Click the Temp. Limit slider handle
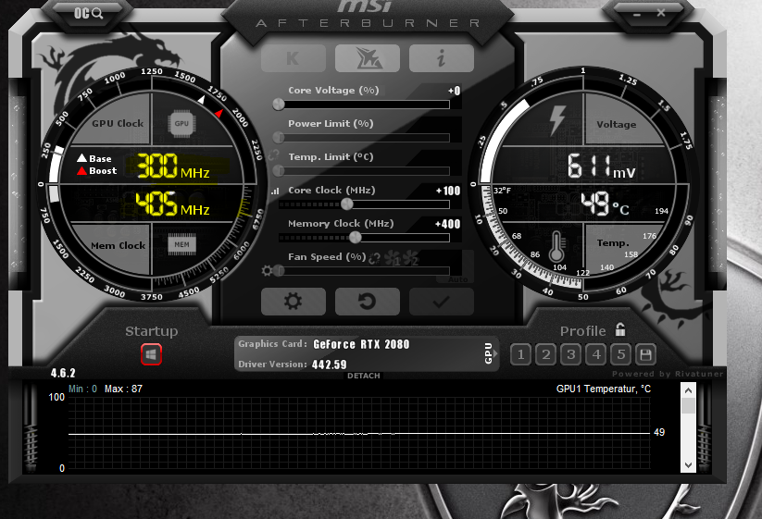 point(279,170)
